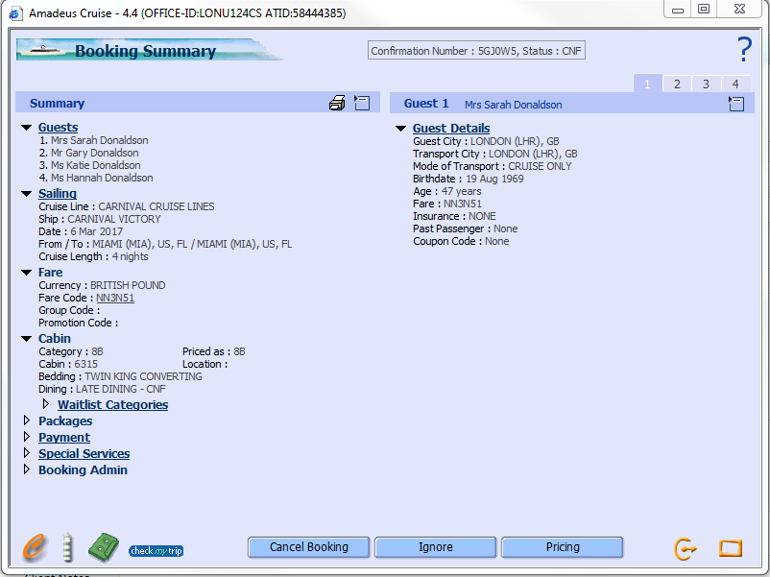Click the Confirmation Number 5GJ0W5 box

(x=476, y=51)
